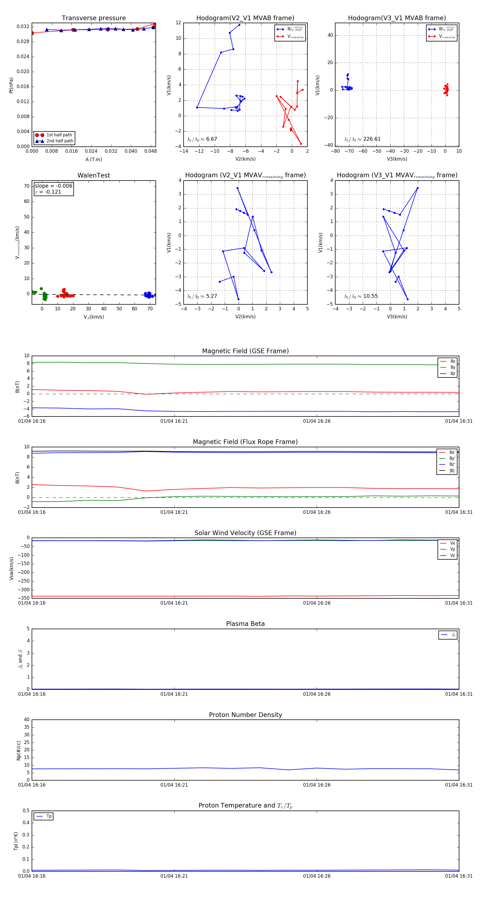Click the "Hodogram(V2_V1 MVAB frame)" title
The image size is (491, 900).
245,18
